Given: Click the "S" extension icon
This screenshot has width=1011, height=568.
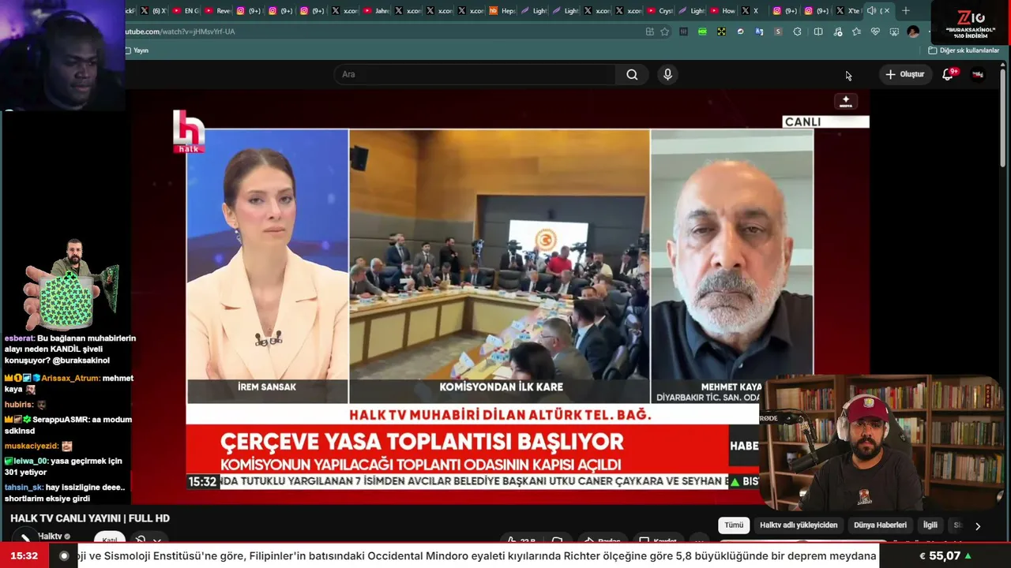Looking at the screenshot, I should coord(778,32).
